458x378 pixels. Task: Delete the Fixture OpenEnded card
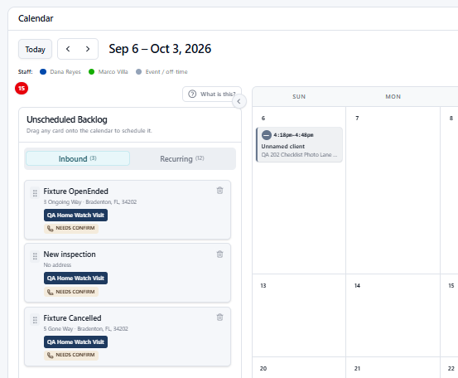[220, 191]
